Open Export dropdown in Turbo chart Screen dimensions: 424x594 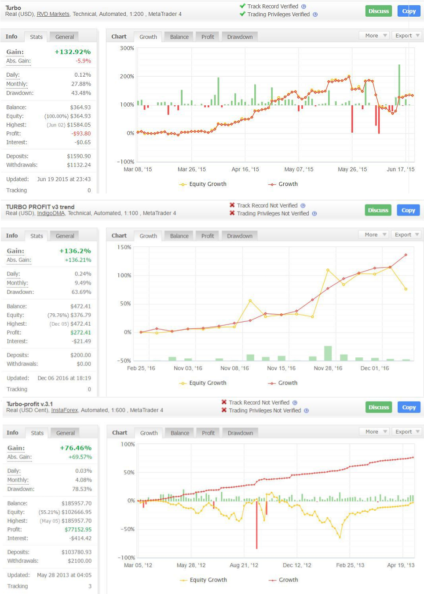click(x=407, y=36)
